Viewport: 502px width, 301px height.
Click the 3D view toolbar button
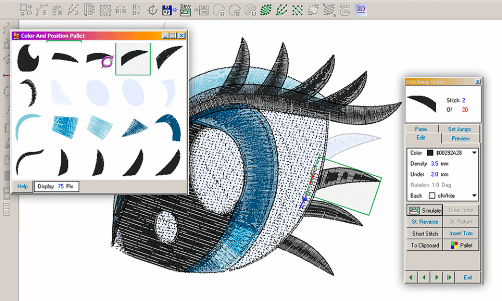(x=361, y=10)
